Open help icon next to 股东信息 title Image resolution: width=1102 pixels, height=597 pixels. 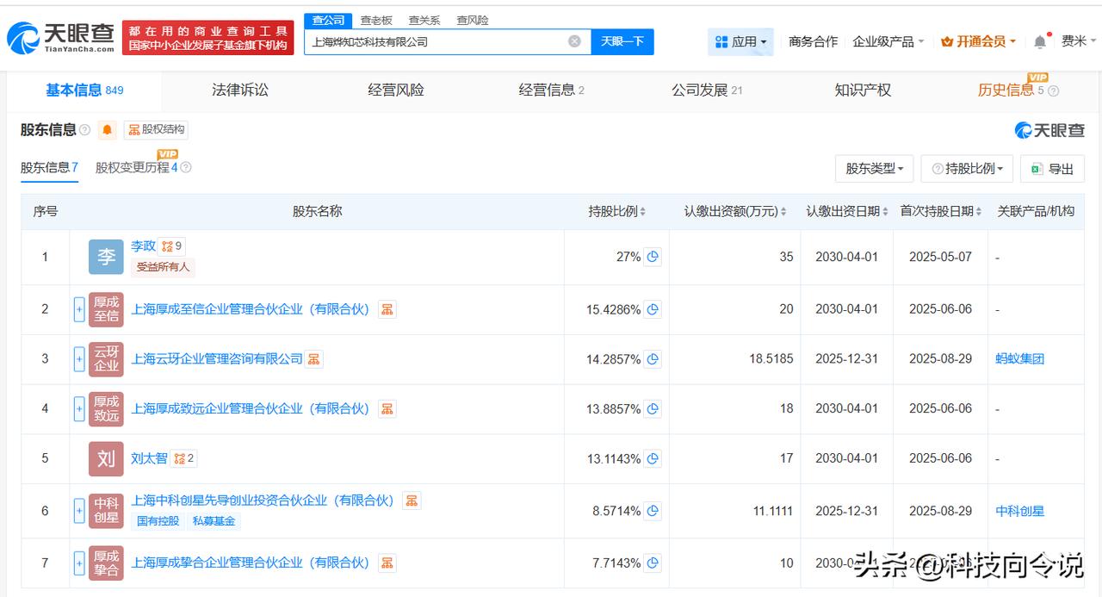click(x=84, y=130)
